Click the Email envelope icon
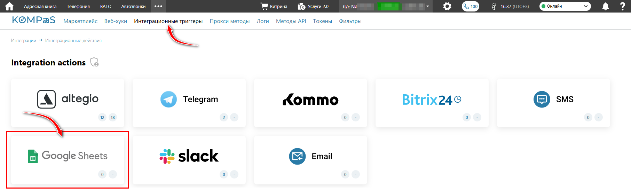This screenshot has width=631, height=191. (297, 156)
